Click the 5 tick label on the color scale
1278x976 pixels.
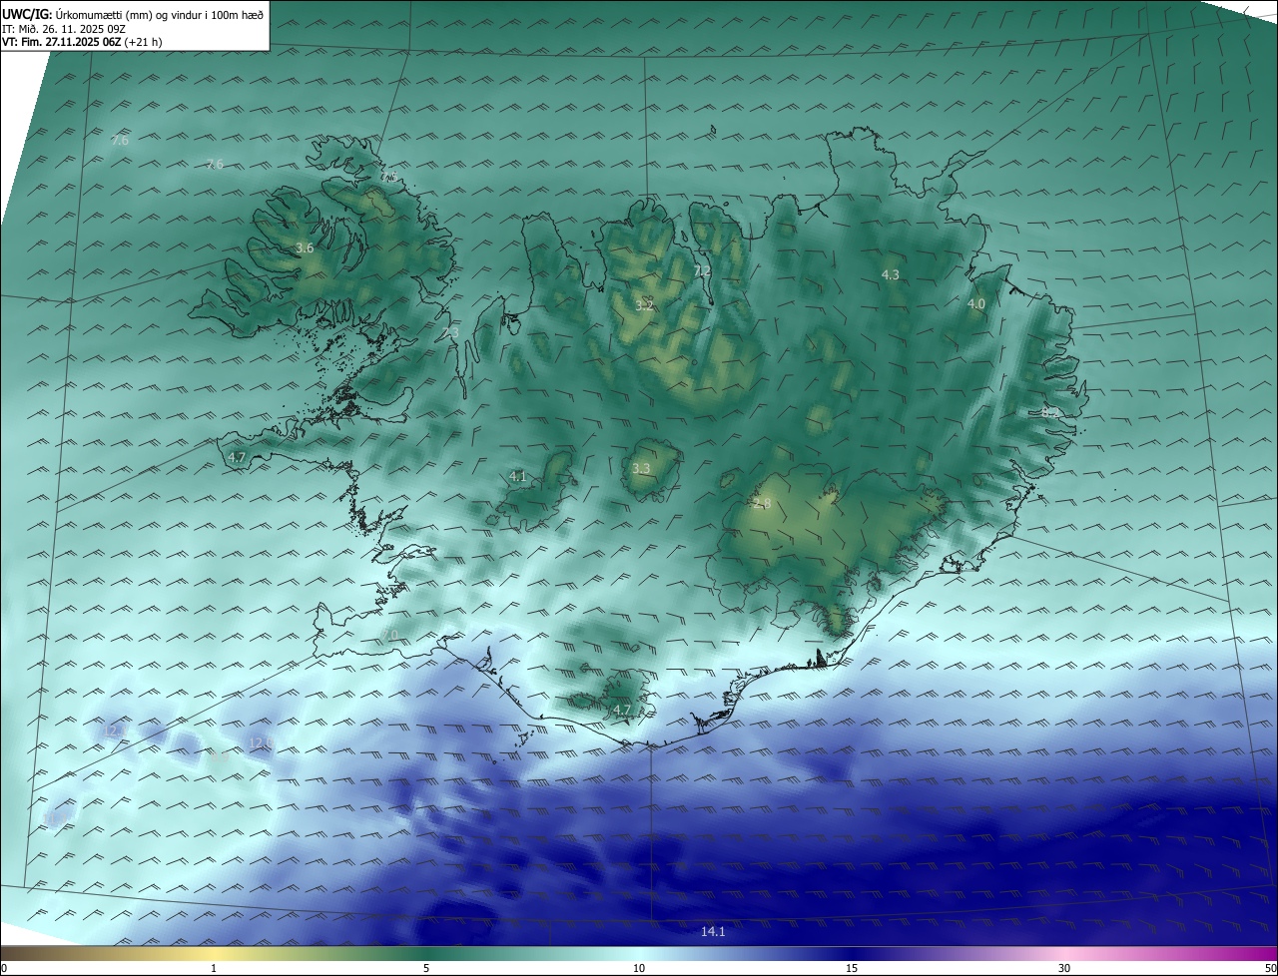426,968
